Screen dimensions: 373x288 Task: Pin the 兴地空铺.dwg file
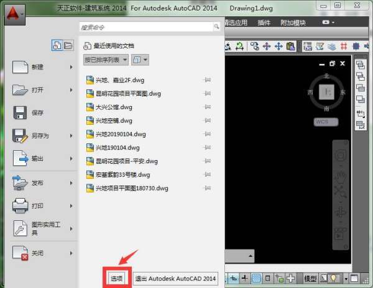(x=208, y=120)
